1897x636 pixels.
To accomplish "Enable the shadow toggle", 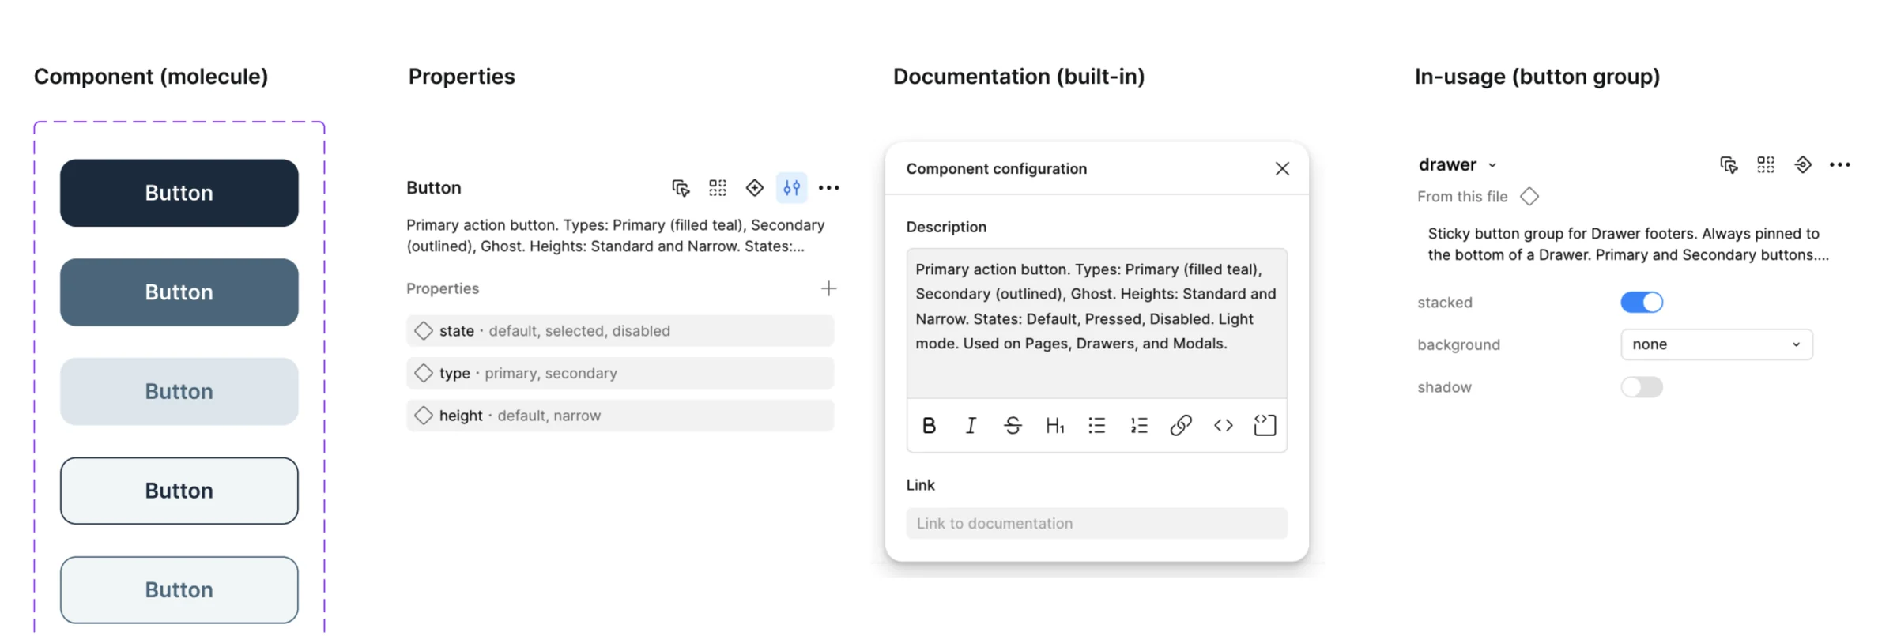I will point(1642,387).
